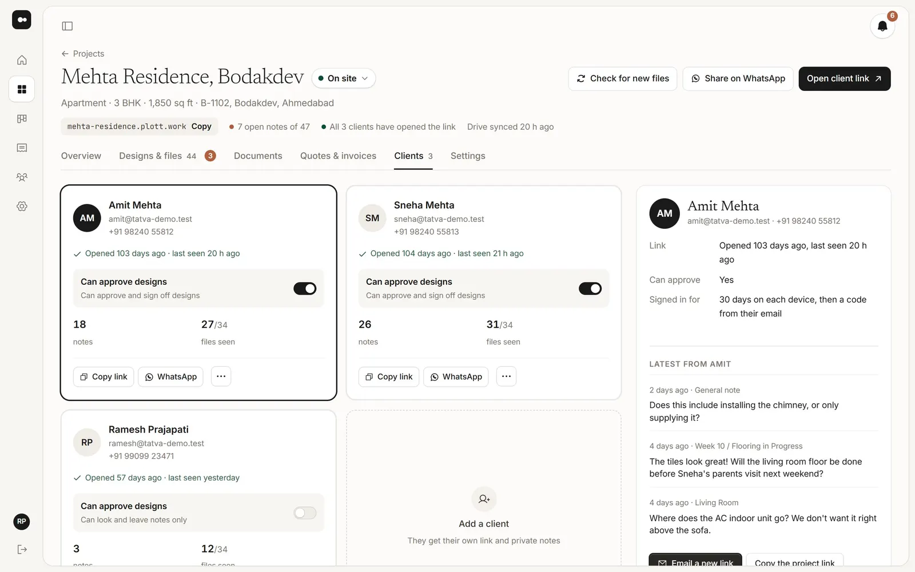Click Open client link button
The width and height of the screenshot is (915, 572).
[x=845, y=78]
